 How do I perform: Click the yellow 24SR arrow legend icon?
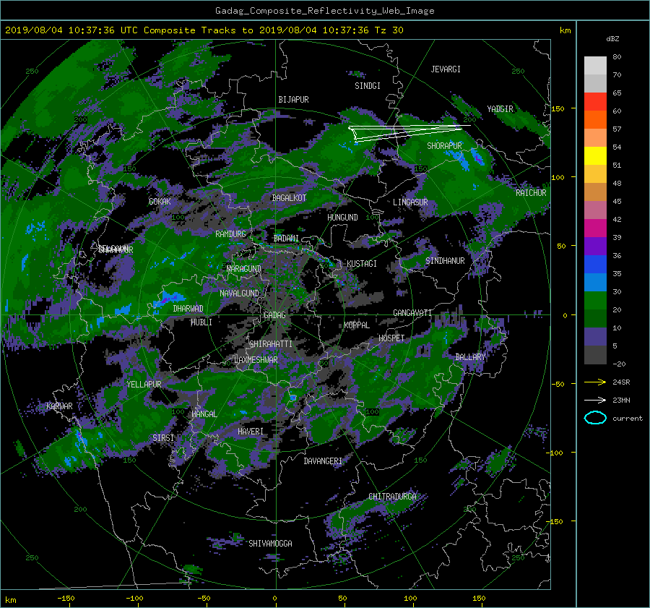coord(595,382)
